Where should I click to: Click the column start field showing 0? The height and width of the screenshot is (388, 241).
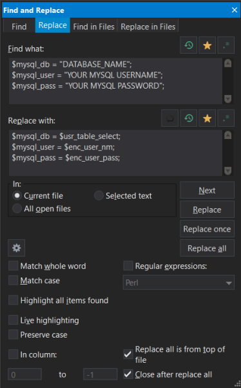[24, 374]
